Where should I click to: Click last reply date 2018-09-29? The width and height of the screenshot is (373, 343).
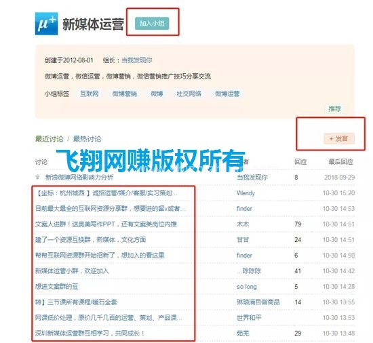(340, 178)
